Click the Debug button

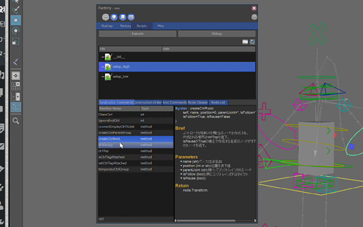[217, 33]
